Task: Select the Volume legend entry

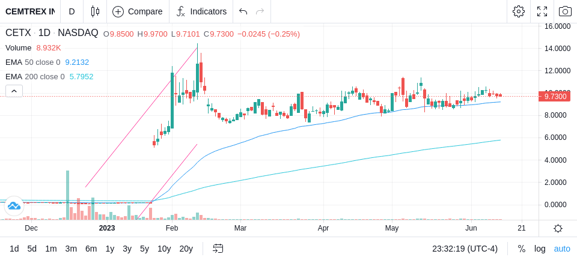Action: (19, 48)
